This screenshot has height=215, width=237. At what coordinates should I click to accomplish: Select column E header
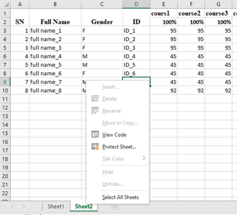[164, 4]
